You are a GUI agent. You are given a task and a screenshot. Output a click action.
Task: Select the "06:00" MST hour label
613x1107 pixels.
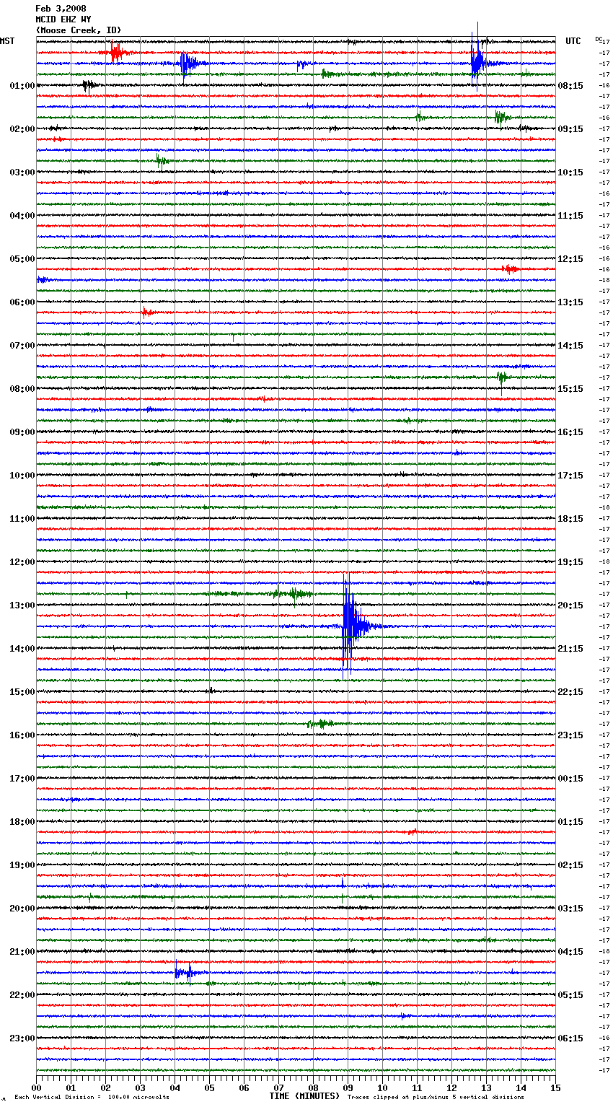[x=22, y=302]
